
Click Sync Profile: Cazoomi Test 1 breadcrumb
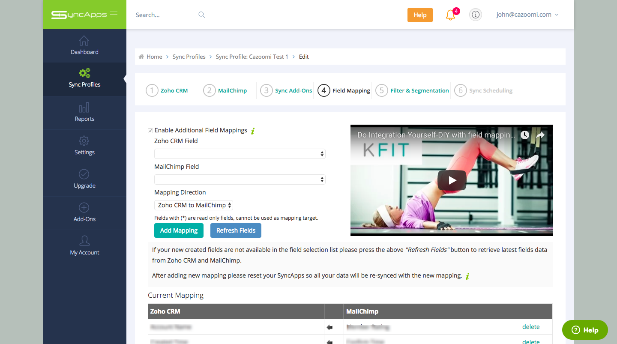pos(252,57)
